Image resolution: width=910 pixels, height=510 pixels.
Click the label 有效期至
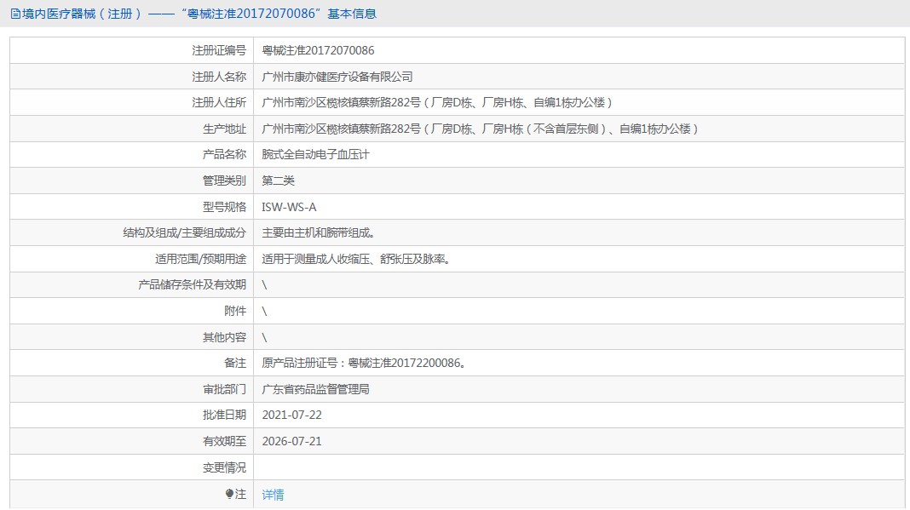(224, 441)
